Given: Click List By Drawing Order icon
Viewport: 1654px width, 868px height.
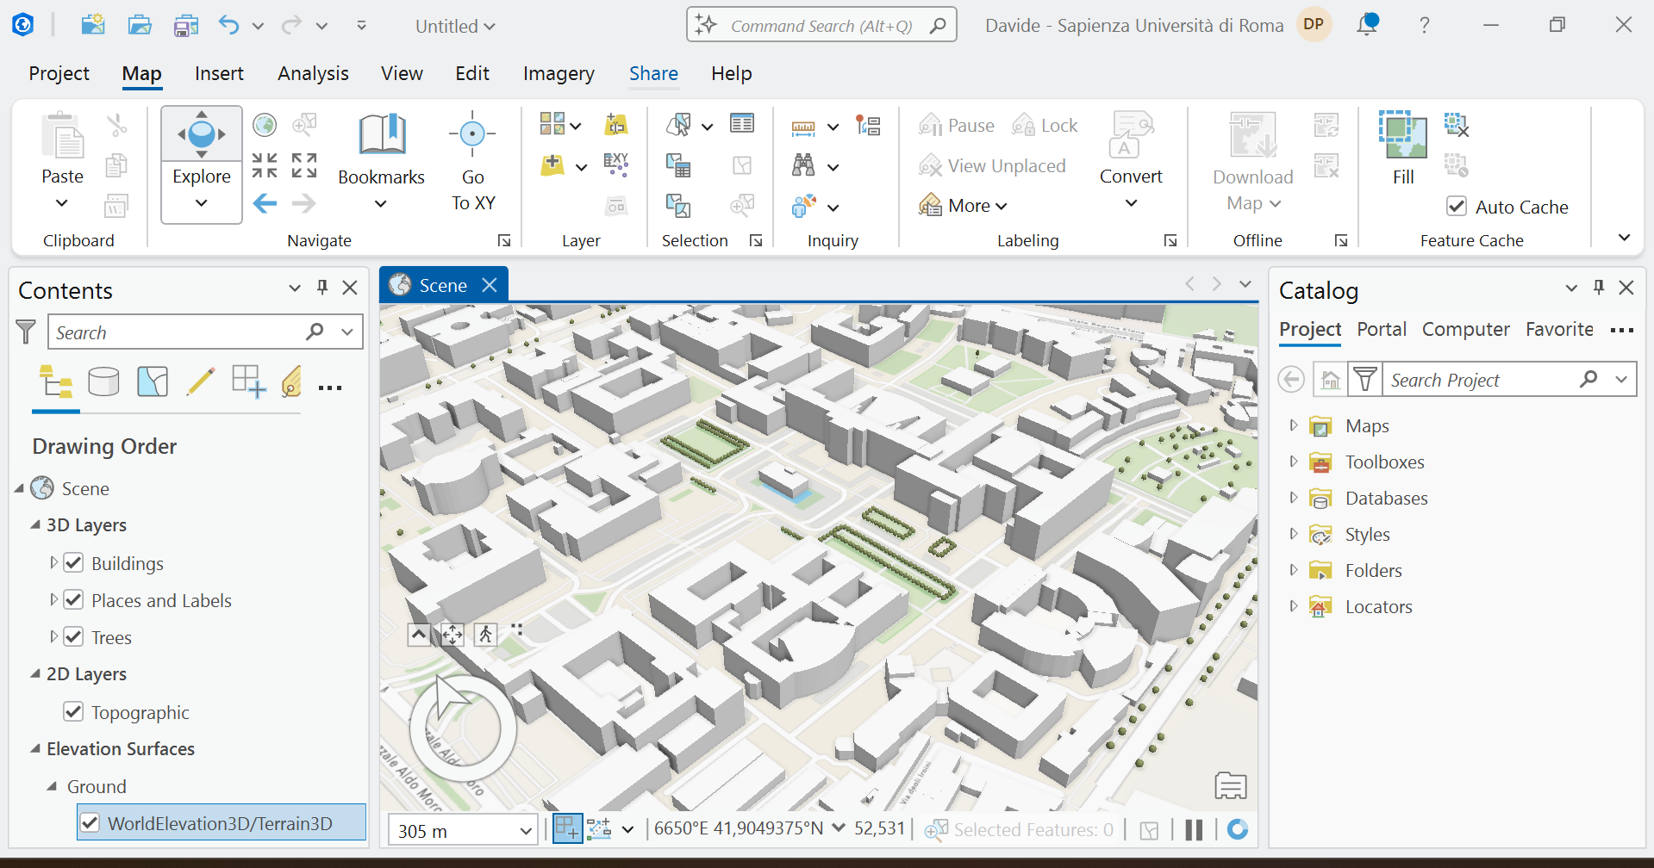Looking at the screenshot, I should (x=56, y=381).
